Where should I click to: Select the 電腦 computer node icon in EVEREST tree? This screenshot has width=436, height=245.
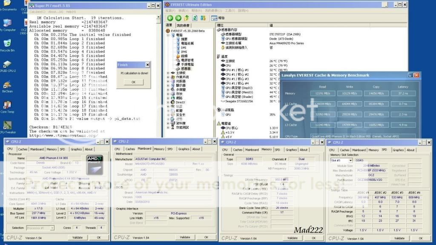click(x=173, y=35)
